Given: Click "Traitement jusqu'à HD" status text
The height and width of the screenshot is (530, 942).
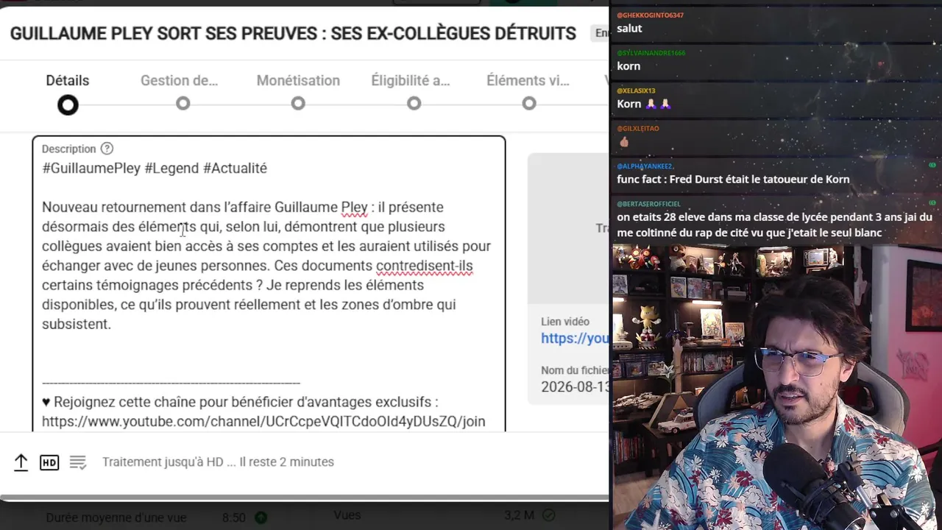Looking at the screenshot, I should [163, 462].
